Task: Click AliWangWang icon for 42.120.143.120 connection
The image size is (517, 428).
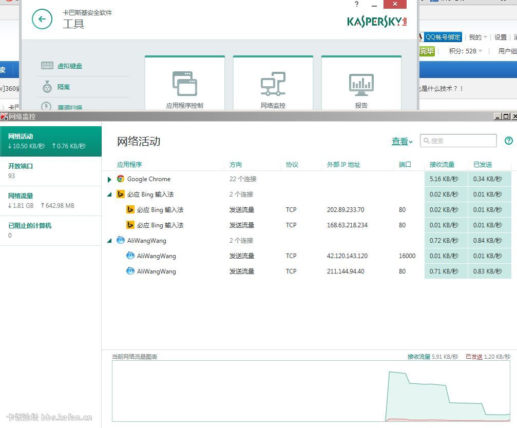Action: pos(130,256)
